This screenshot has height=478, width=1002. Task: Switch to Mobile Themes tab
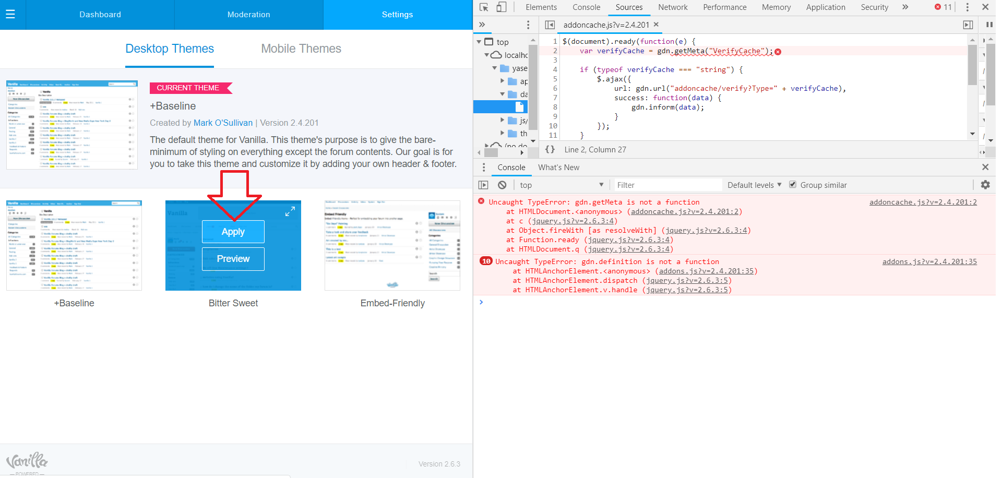[x=301, y=49]
